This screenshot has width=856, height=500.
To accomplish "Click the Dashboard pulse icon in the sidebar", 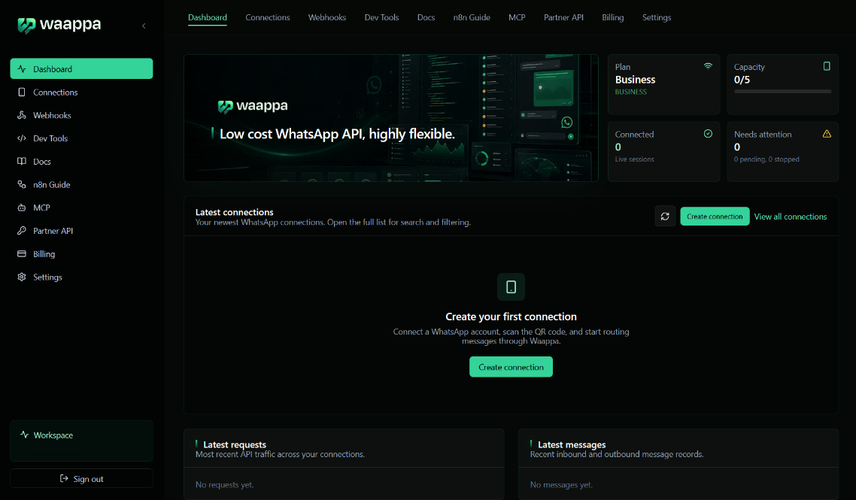I will click(22, 68).
